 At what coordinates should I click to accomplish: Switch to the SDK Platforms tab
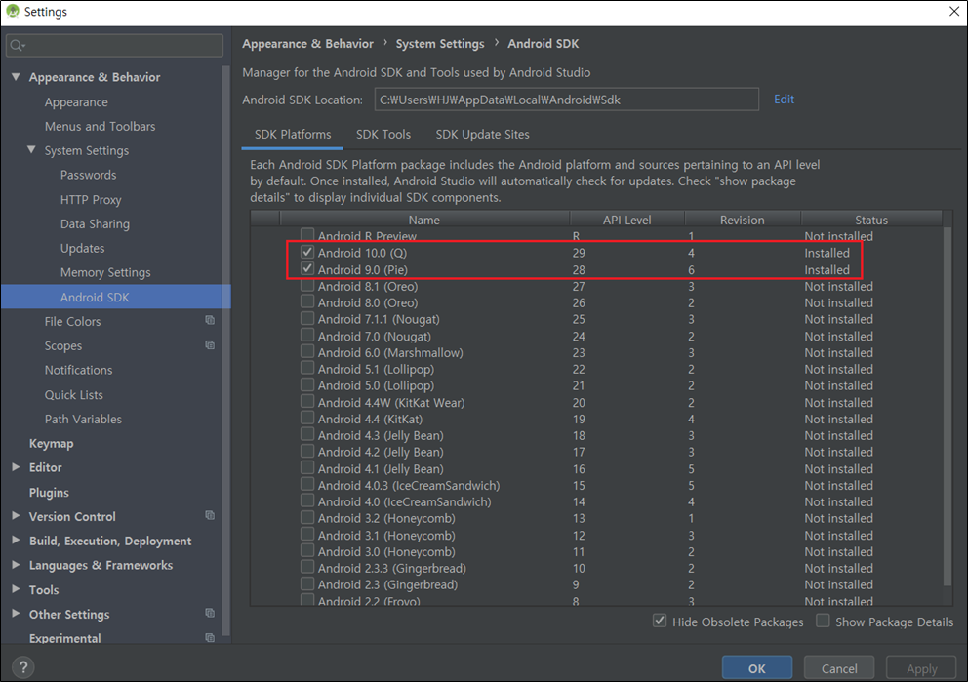pos(293,135)
